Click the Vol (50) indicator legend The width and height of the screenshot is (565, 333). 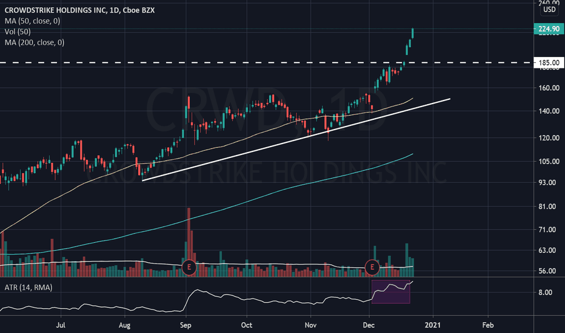click(x=18, y=31)
